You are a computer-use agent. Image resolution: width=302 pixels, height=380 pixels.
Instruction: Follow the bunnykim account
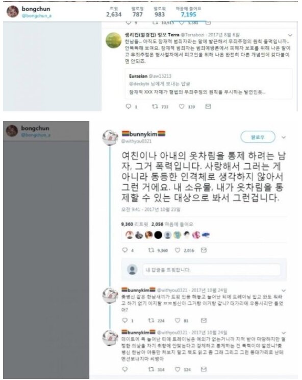[258, 137]
